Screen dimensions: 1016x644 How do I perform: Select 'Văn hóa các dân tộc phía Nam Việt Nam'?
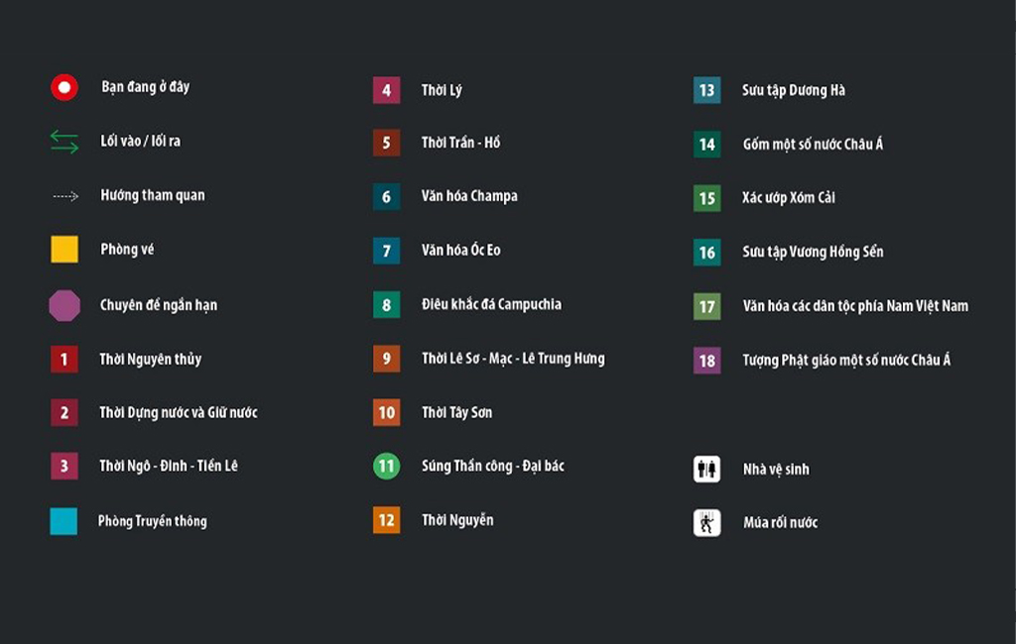pyautogui.click(x=855, y=306)
